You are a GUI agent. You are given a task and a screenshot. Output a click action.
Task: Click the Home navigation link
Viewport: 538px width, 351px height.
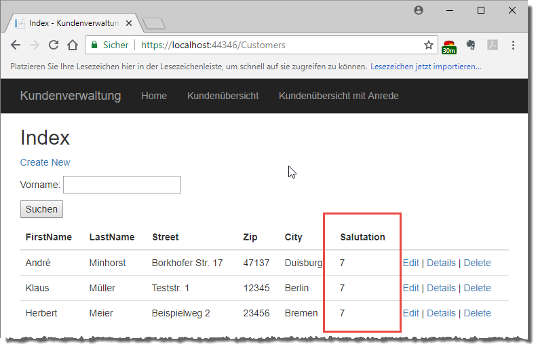[154, 96]
